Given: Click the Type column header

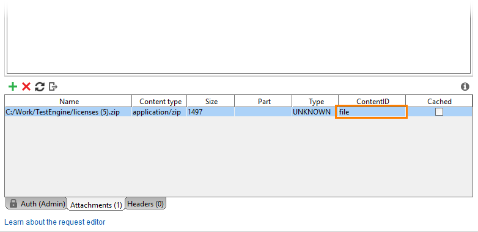Looking at the screenshot, I should pyautogui.click(x=316, y=102).
